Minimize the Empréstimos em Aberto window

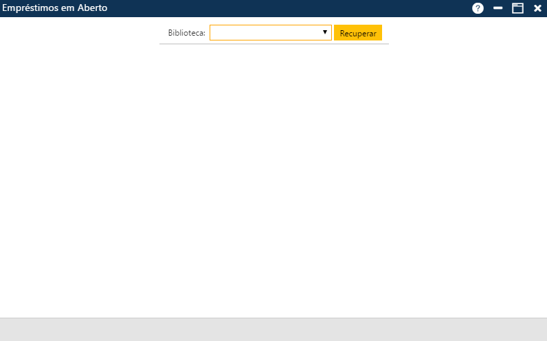[x=498, y=8]
